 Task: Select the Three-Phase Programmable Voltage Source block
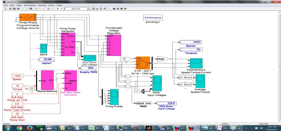[x=28, y=17]
